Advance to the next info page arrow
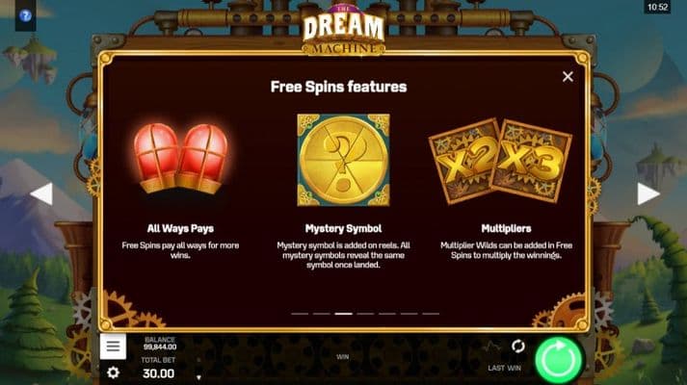Image resolution: width=687 pixels, height=385 pixels. point(648,193)
